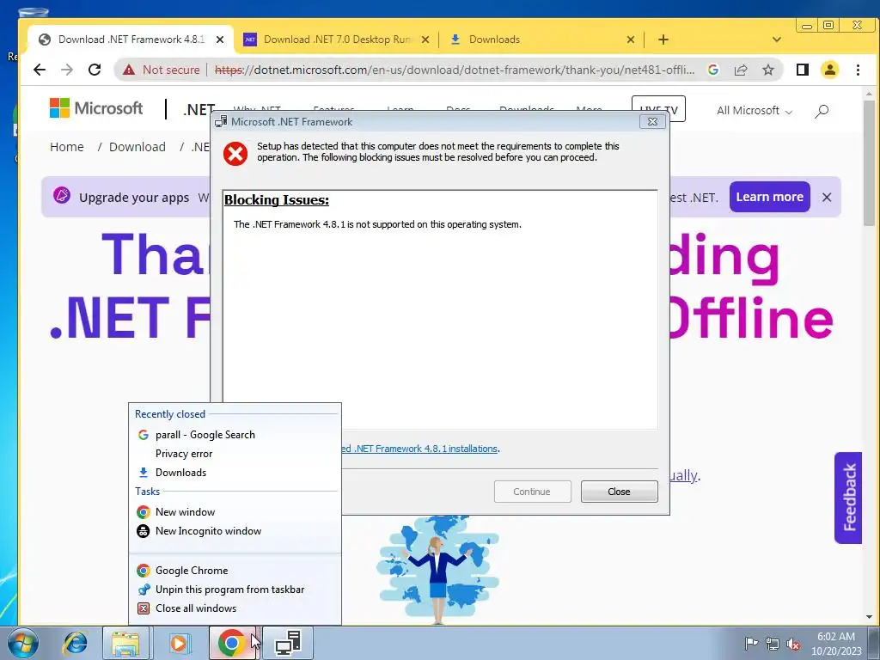Click the Microsoft logo on the page
The width and height of the screenshot is (880, 660).
[x=96, y=108]
